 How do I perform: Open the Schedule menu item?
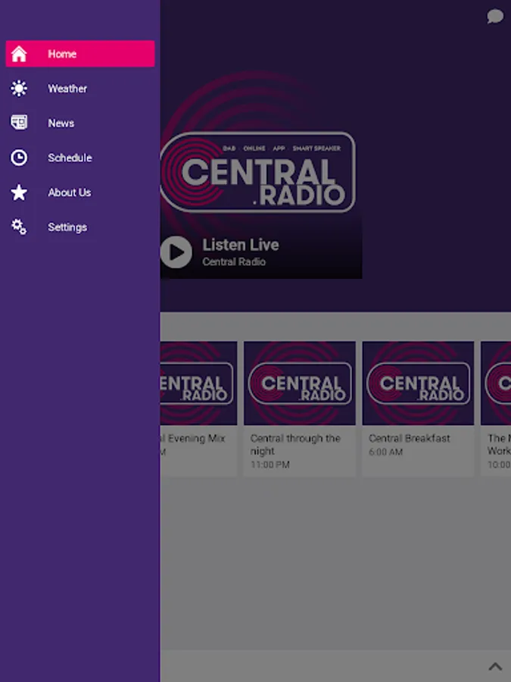pos(80,158)
